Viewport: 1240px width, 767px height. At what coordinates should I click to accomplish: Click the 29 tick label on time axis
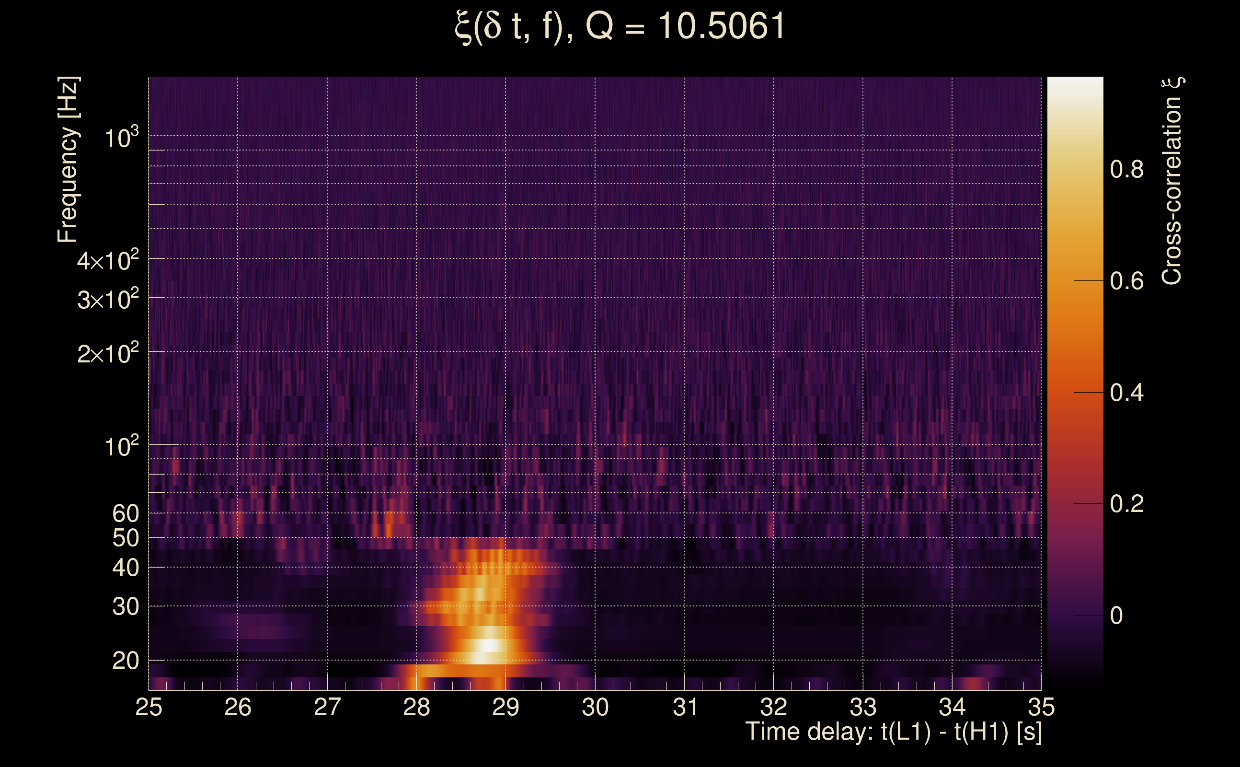tap(505, 707)
